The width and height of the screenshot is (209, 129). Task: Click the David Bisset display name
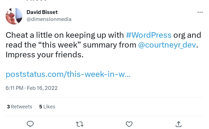42,12
